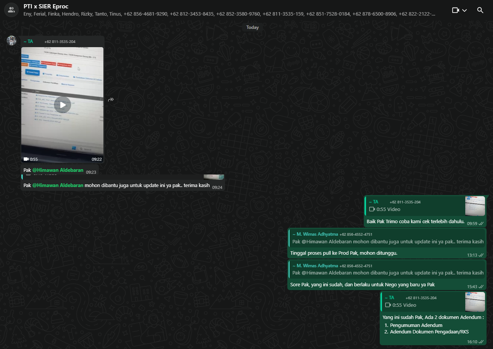
Task: Expand the call options dropdown arrow
Action: 464,10
